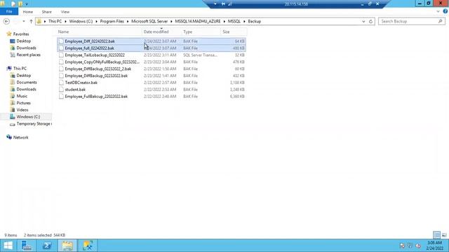Image resolution: width=449 pixels, height=252 pixels.
Task: Select Employee_full_02242022.bak file icon
Action: [61, 48]
